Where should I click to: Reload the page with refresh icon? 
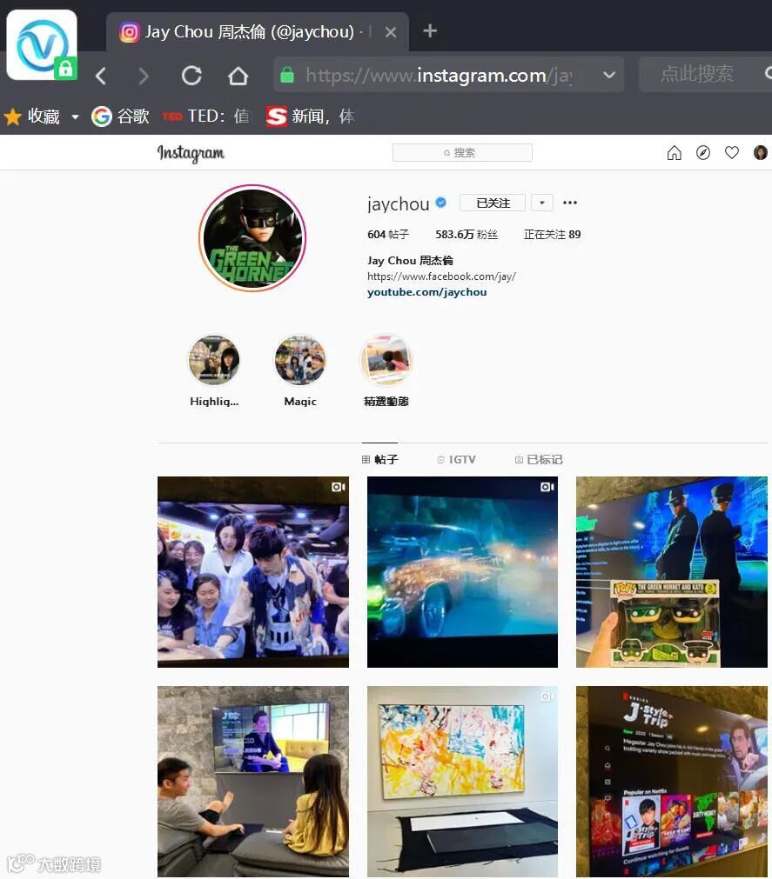(x=191, y=75)
